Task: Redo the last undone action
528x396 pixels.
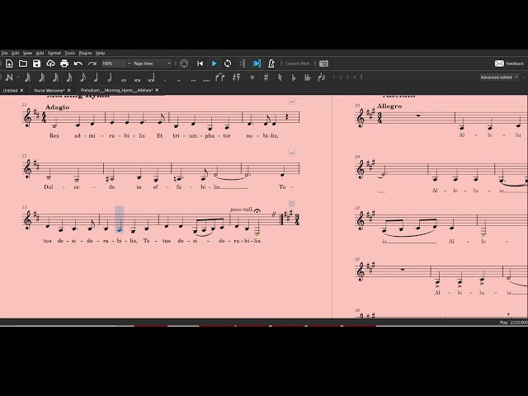Action: 92,64
